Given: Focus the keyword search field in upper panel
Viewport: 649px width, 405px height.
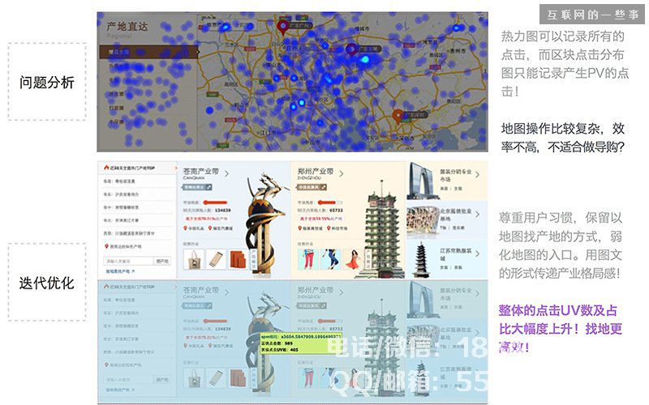Looking at the screenshot, I should tap(128, 261).
